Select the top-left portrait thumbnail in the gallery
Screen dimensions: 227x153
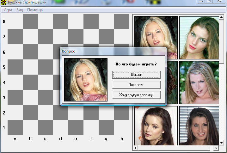click(156, 37)
